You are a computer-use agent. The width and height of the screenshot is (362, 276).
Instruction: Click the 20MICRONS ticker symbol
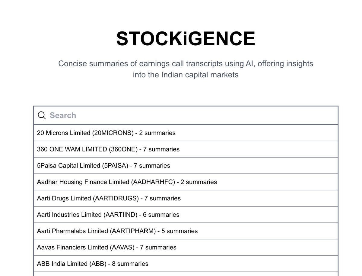point(113,133)
